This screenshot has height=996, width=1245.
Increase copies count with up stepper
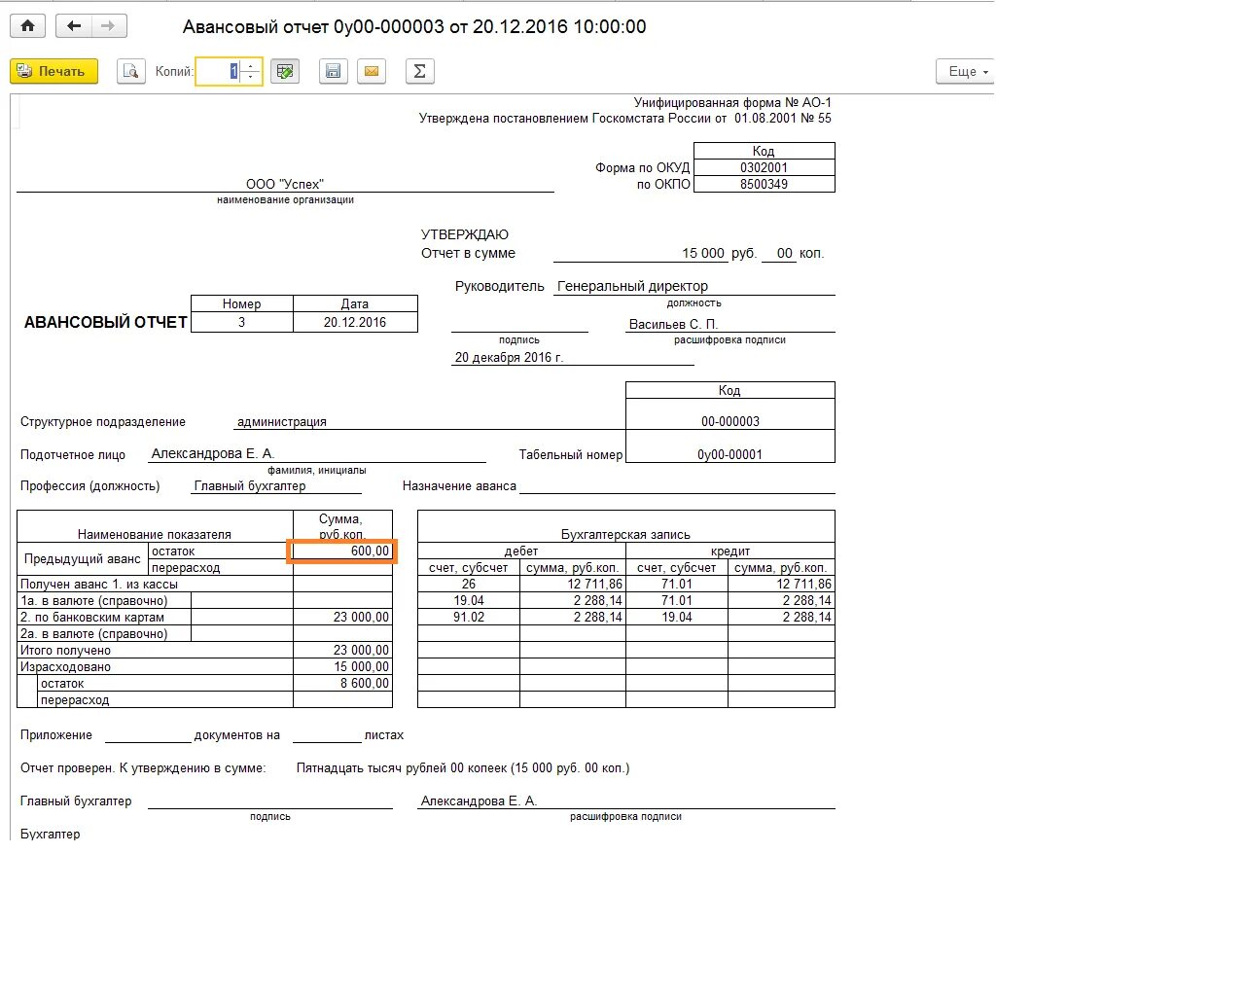(251, 66)
